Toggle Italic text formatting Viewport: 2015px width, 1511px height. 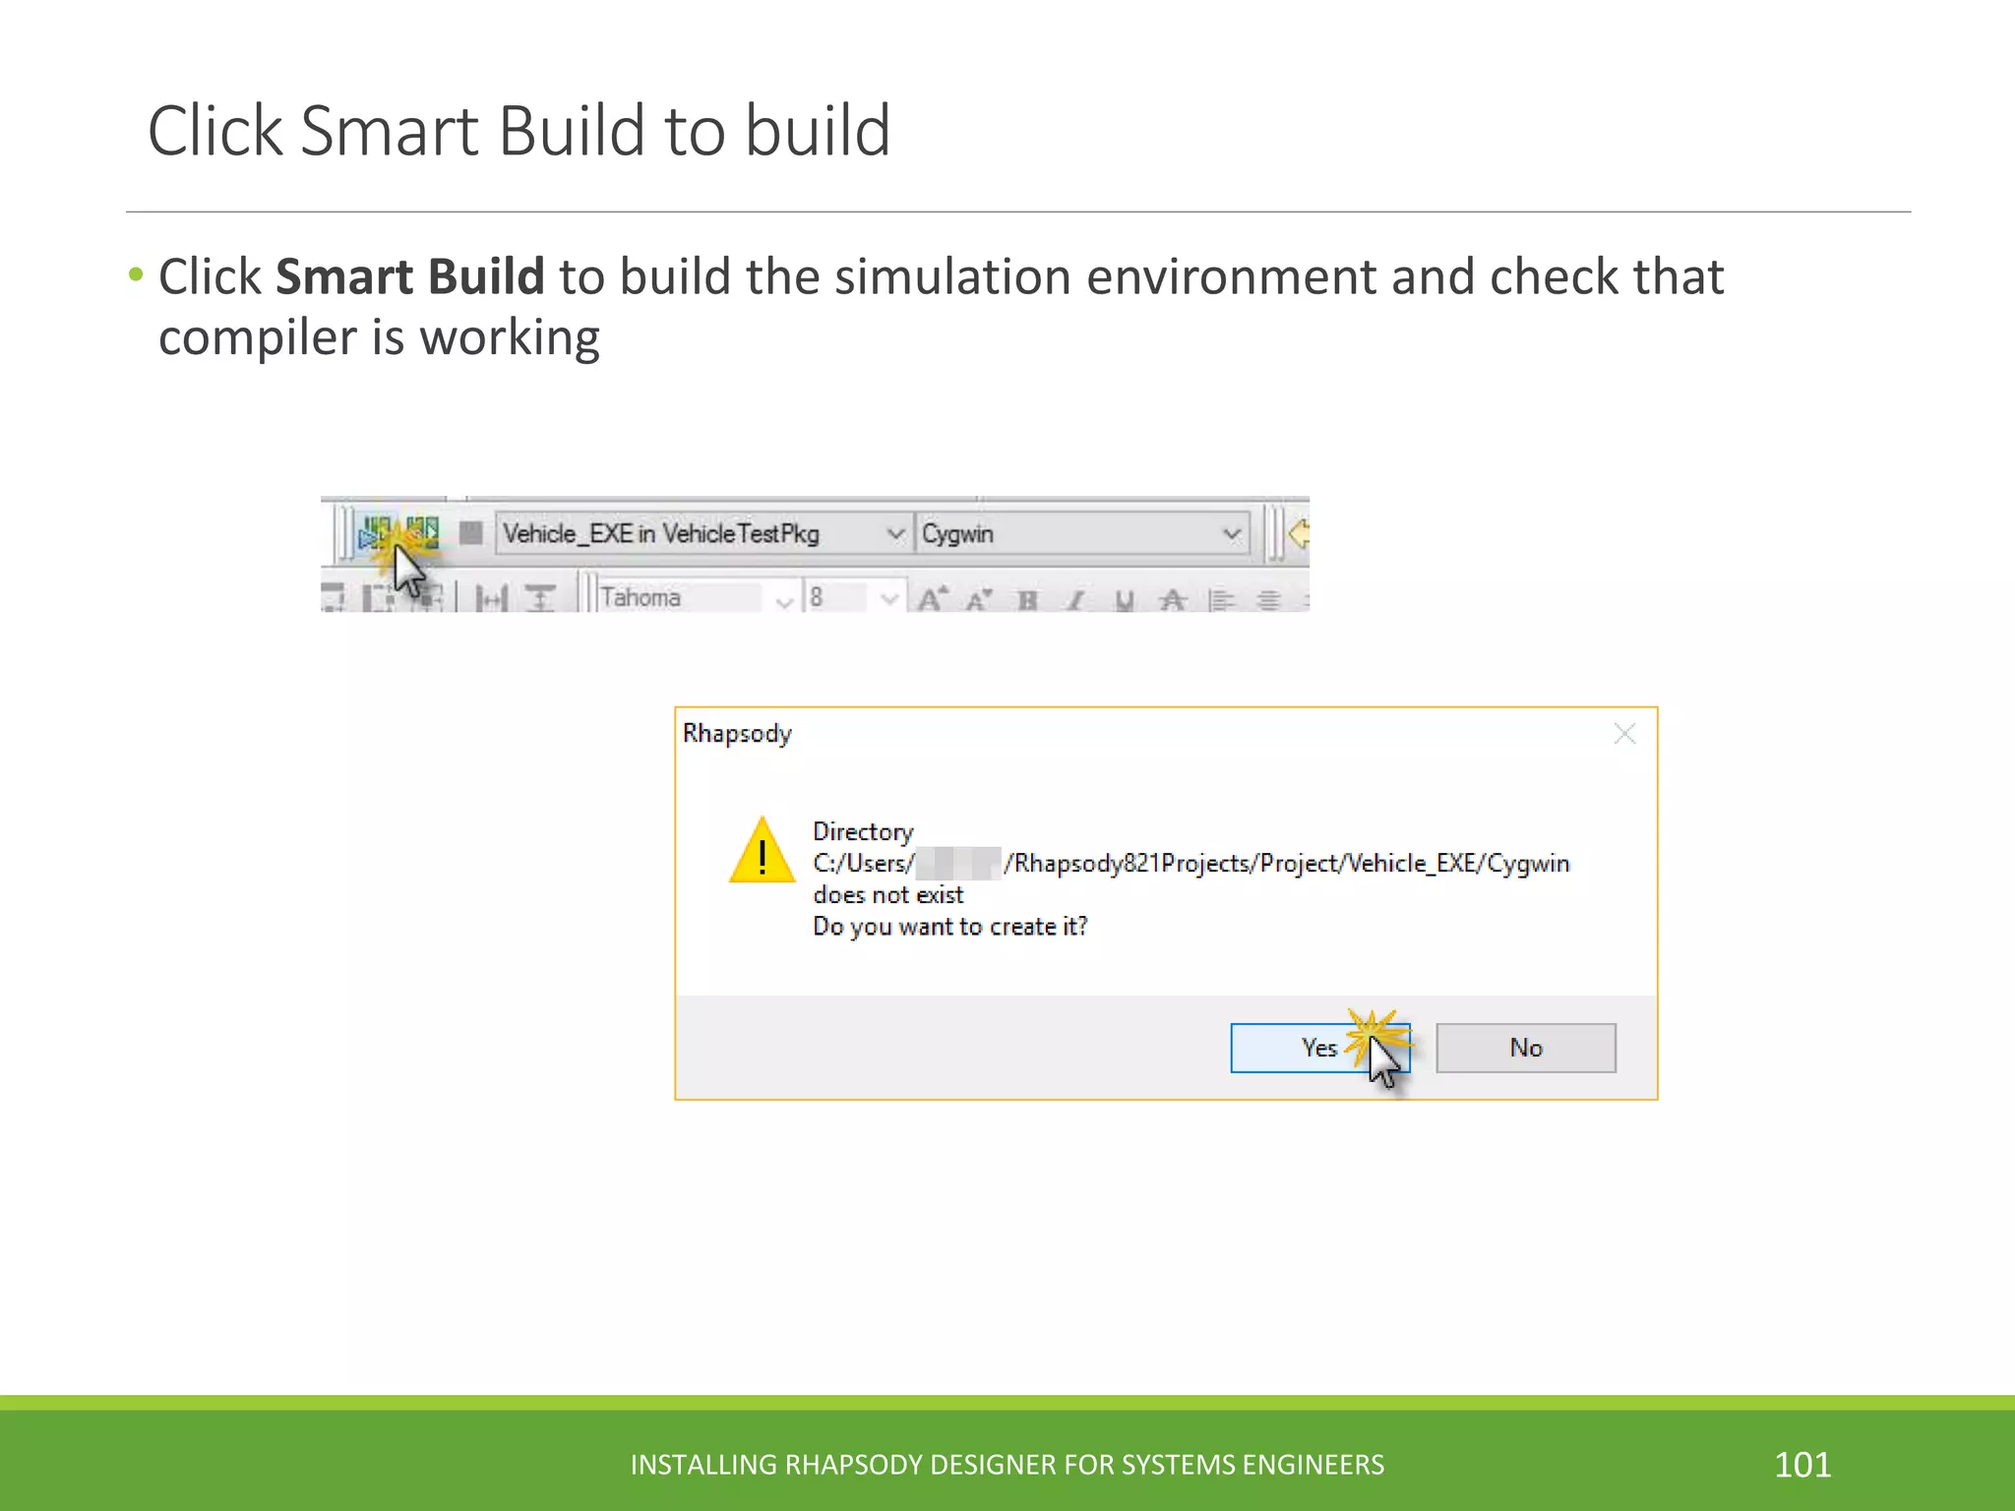[1076, 598]
